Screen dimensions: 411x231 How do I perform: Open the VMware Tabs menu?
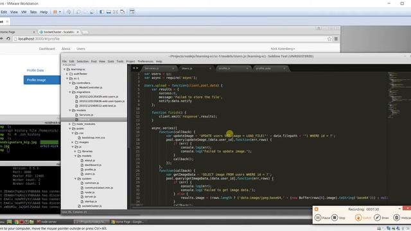point(33,12)
